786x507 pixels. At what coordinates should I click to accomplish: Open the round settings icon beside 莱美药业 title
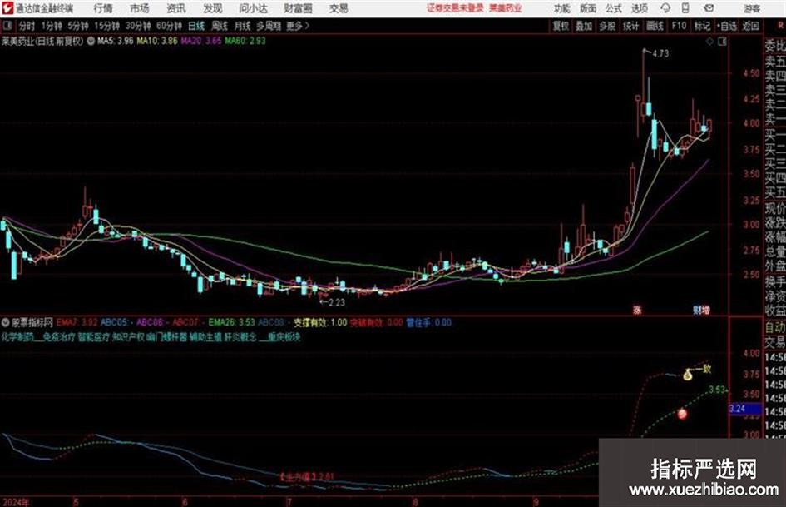91,41
